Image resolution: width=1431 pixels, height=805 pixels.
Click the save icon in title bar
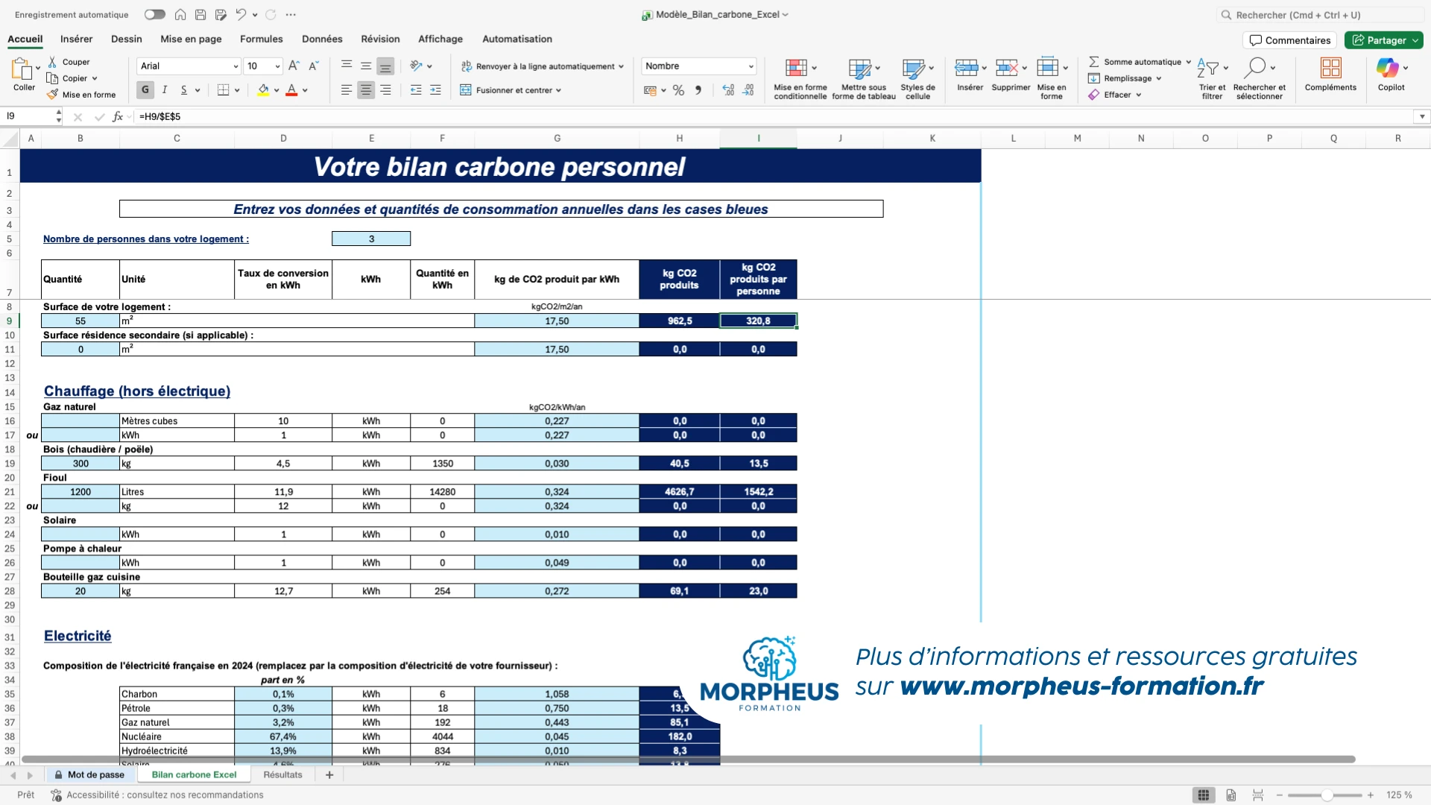(200, 14)
